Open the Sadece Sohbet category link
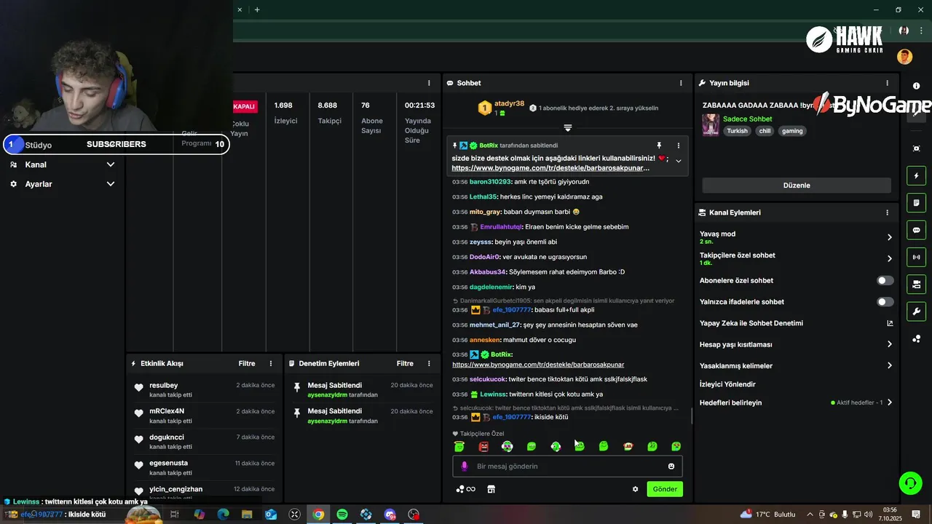 (x=748, y=119)
